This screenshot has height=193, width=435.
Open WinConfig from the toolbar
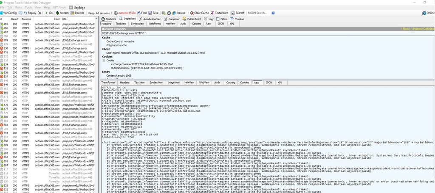pyautogui.click(x=8, y=13)
